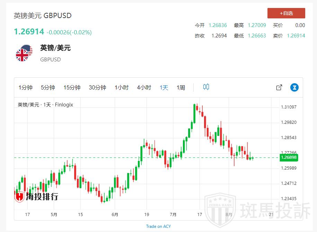Open chart in popout window icon
The width and height of the screenshot is (317, 232).
279,87
